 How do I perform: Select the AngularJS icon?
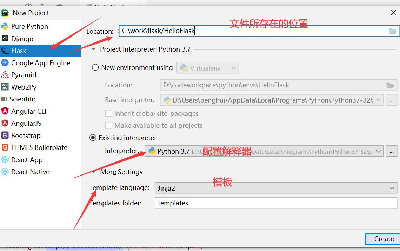(x=5, y=123)
